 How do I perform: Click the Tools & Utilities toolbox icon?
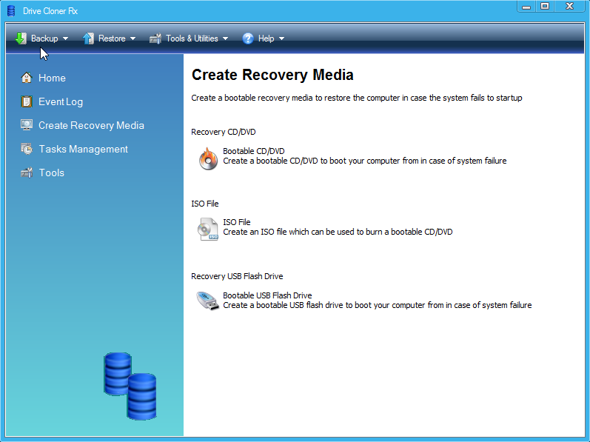coord(155,38)
